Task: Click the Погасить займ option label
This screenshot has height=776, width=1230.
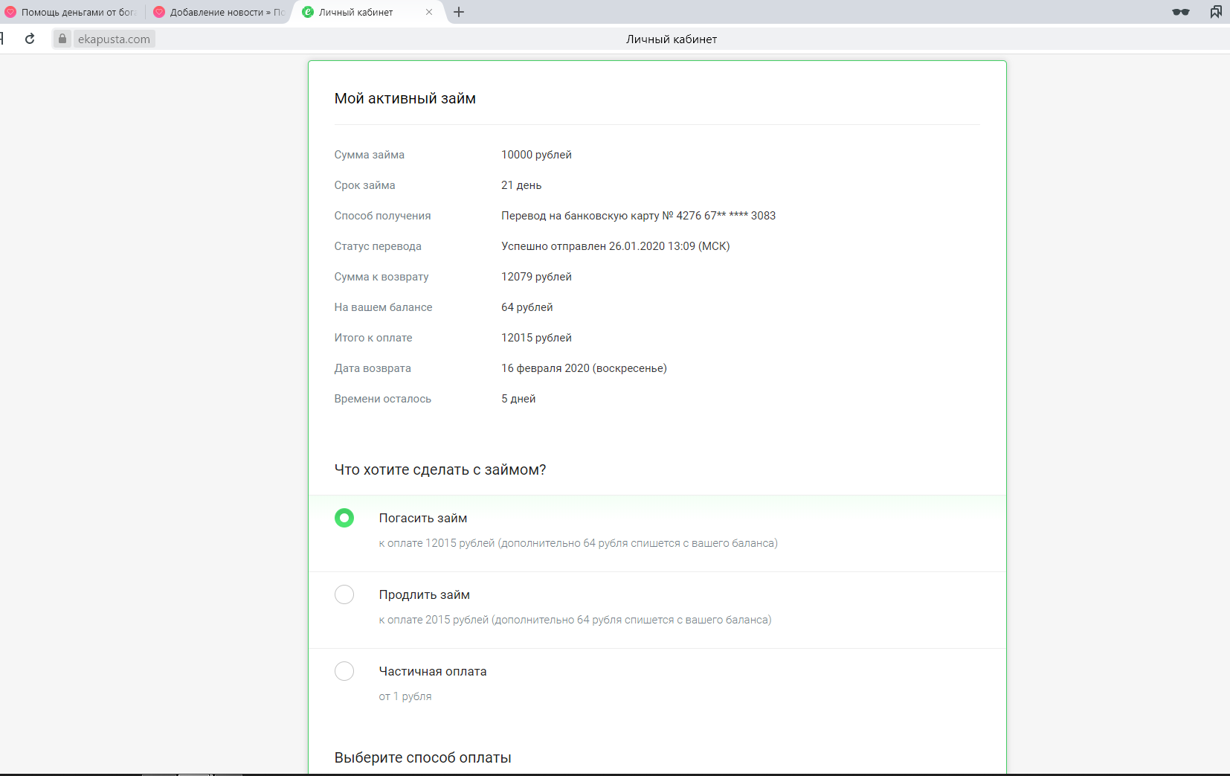Action: 423,519
